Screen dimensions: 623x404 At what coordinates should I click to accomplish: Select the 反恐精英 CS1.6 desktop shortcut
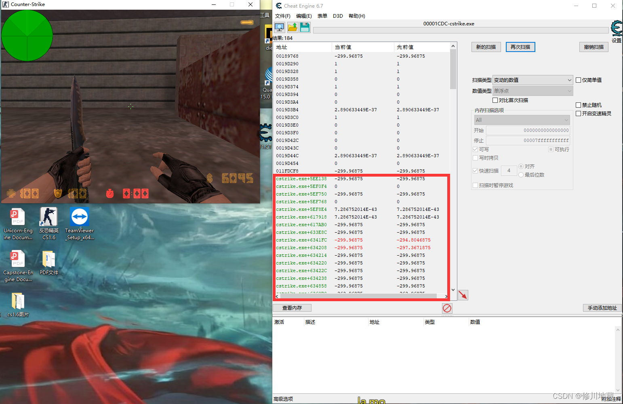[x=49, y=224]
